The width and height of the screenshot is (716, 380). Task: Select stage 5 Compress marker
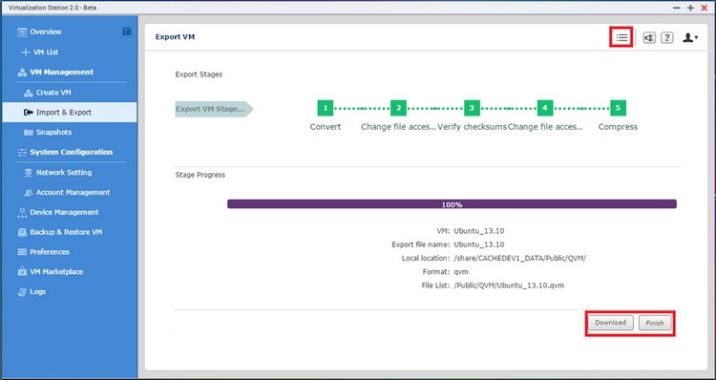[x=618, y=108]
